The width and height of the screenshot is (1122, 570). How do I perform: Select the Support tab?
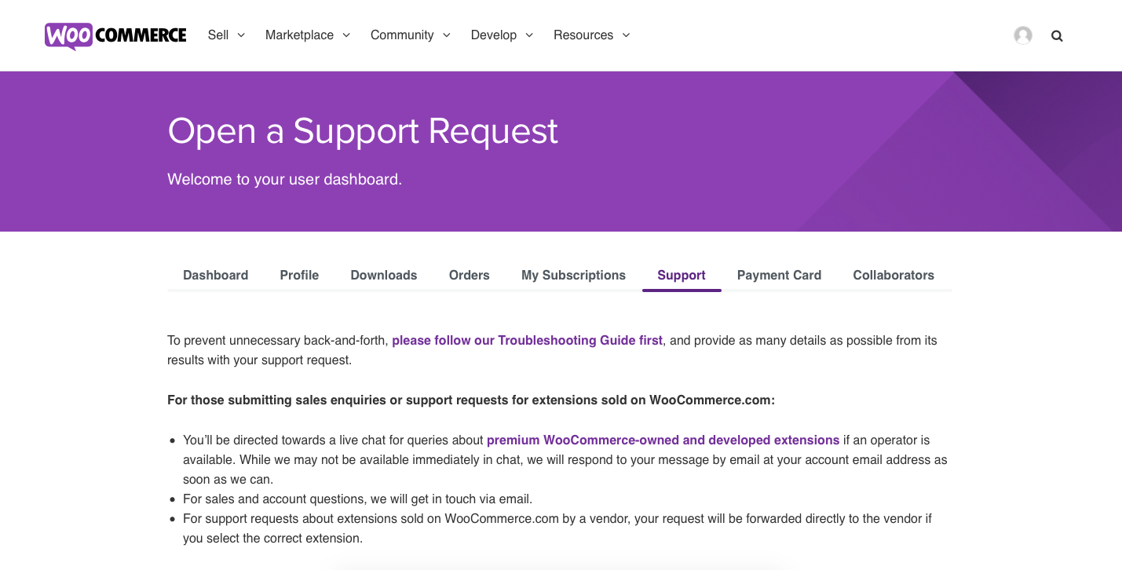coord(681,275)
